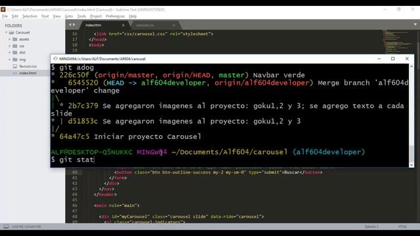Click the Carousel root folder icon
Screen dimensions: 420x236
pyautogui.click(x=11, y=32)
